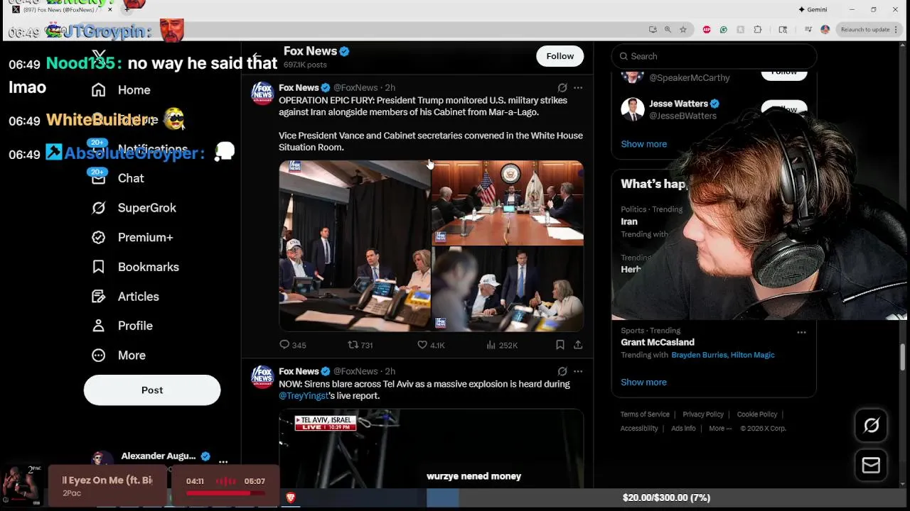Open Gemini in the Chrome title bar
The image size is (910, 511).
tap(813, 9)
